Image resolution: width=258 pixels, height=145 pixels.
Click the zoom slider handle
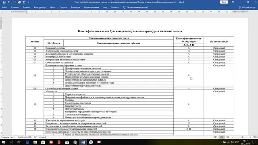pos(242,137)
